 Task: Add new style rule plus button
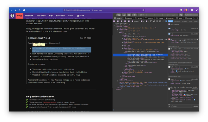pyautogui.click(x=169, y=106)
